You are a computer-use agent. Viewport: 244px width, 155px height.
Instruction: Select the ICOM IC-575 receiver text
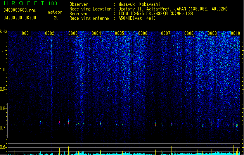(x=156, y=14)
